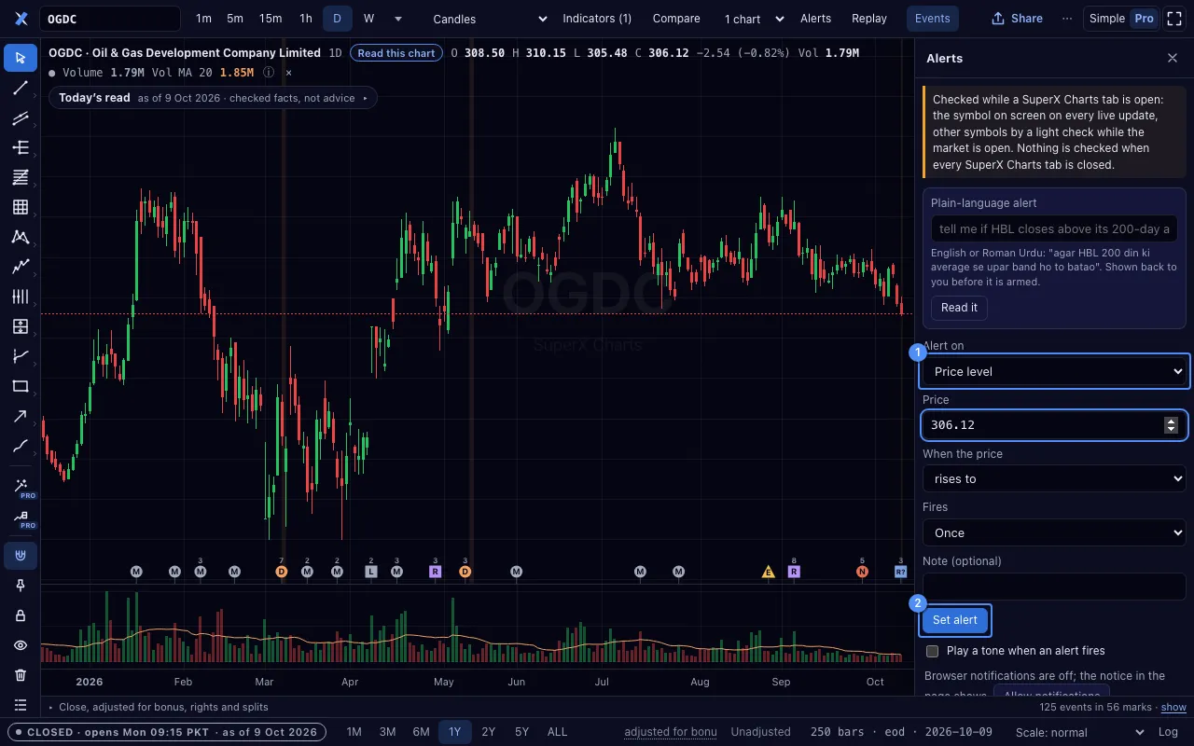Select the Fibonacci retracement tool

coord(21,177)
